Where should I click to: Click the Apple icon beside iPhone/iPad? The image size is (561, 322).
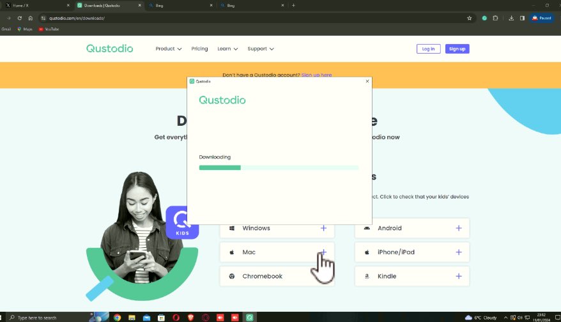[x=367, y=252]
